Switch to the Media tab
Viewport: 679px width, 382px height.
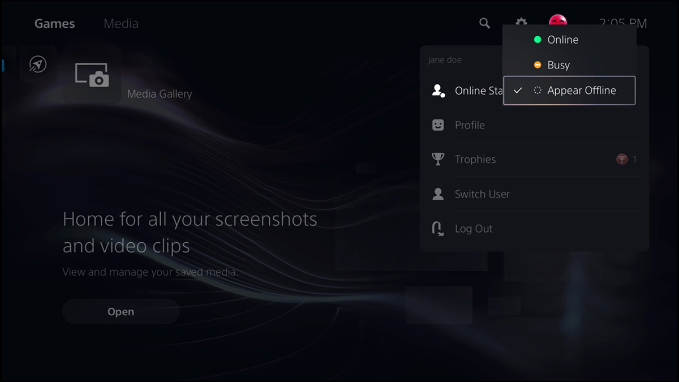121,23
